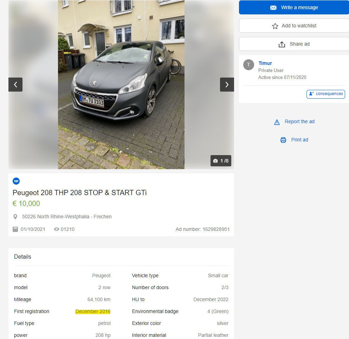
Task: Click the printer icon beside Print ad
Action: [283, 140]
